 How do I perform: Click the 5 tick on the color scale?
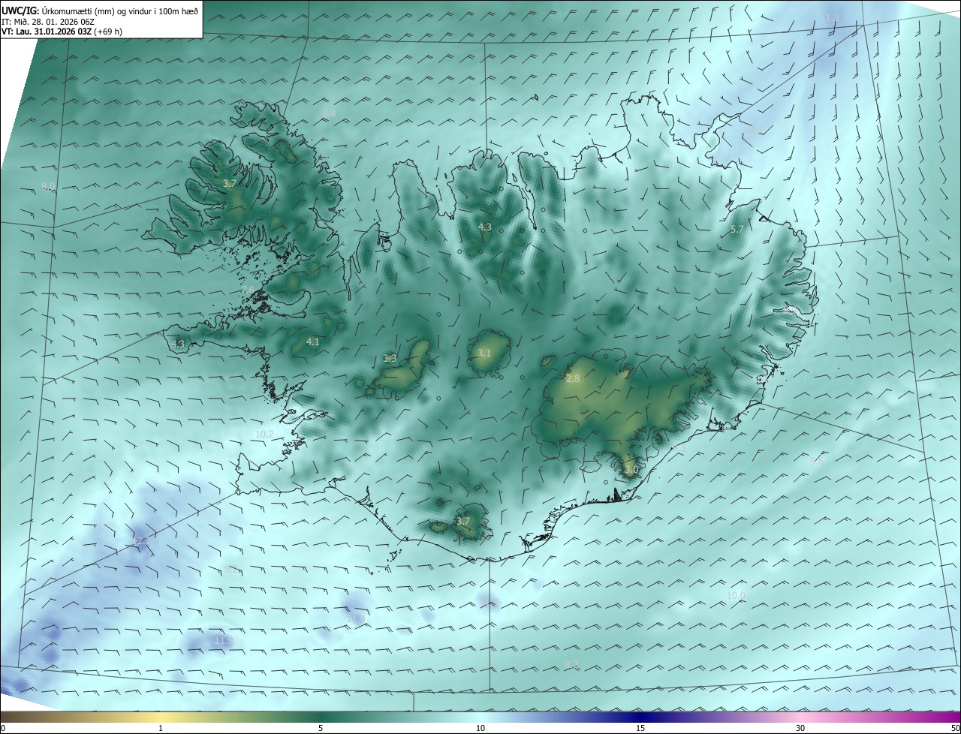pyautogui.click(x=321, y=728)
